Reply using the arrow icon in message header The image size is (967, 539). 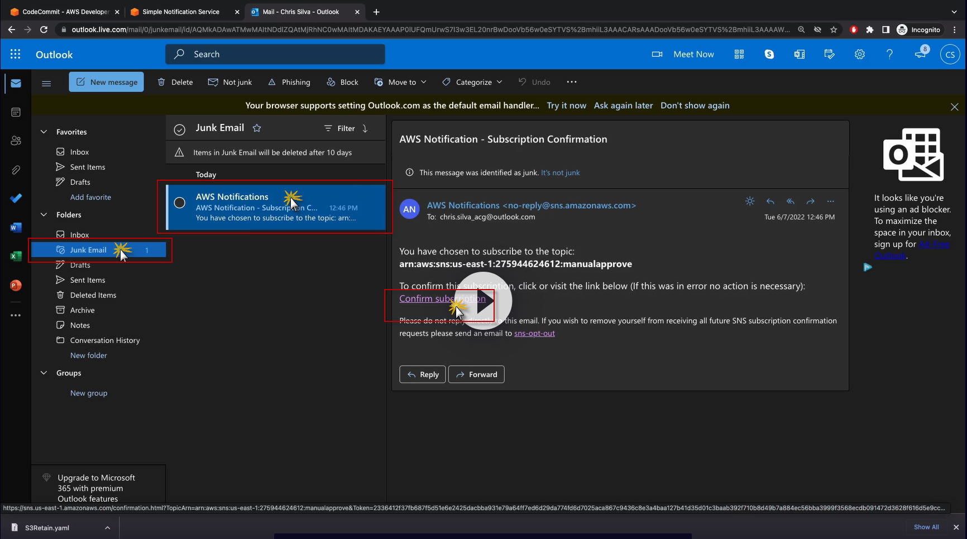pos(770,201)
